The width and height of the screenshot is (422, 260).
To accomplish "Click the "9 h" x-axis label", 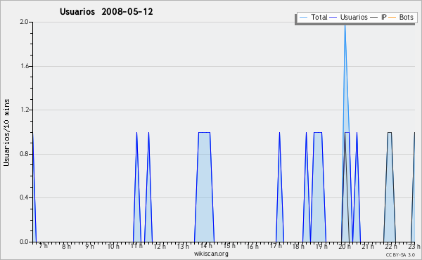I will [89, 246].
